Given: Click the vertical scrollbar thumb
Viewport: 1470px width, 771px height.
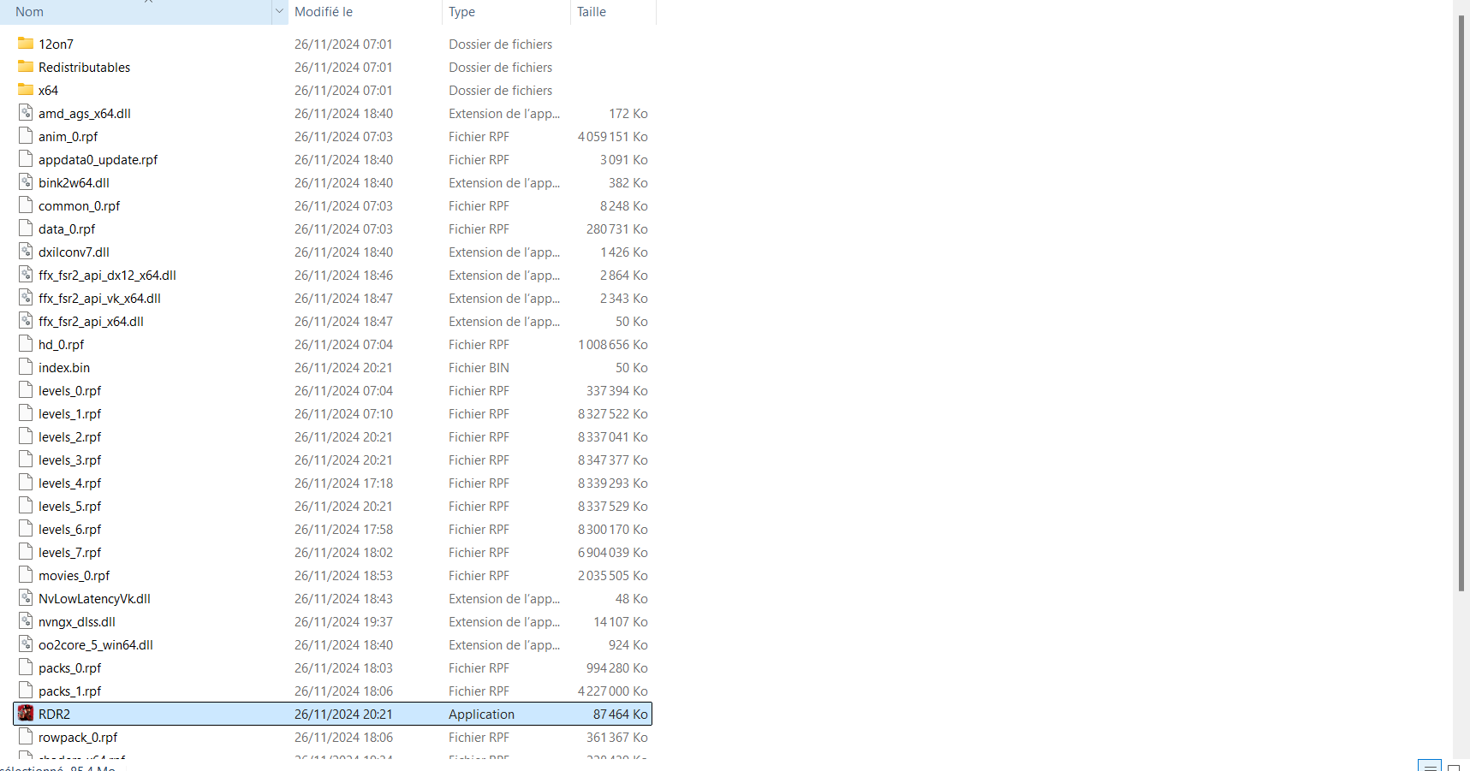Looking at the screenshot, I should click(1461, 303).
